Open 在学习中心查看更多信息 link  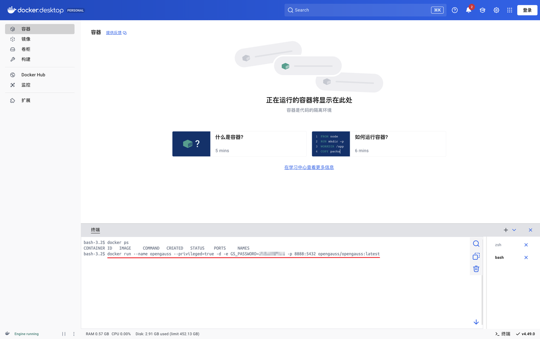[309, 167]
